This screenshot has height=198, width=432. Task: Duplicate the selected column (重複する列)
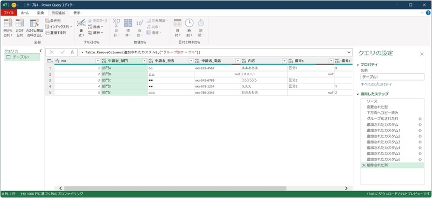pyautogui.click(x=56, y=33)
